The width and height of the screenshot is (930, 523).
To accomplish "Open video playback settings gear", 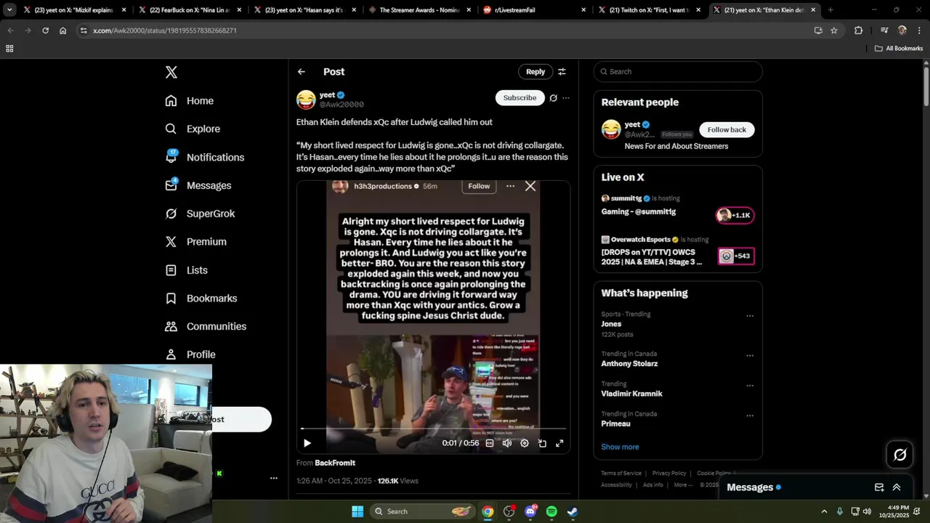I will pyautogui.click(x=525, y=443).
